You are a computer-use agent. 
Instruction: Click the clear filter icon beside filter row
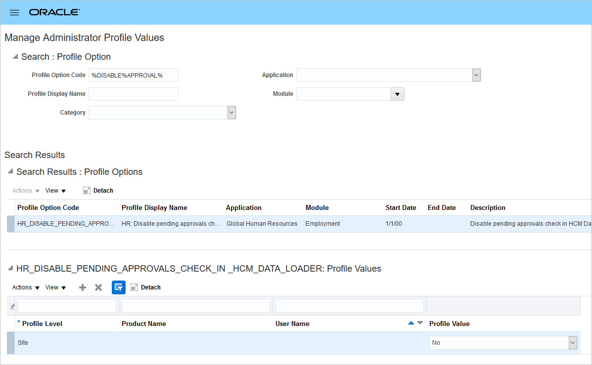click(x=12, y=306)
